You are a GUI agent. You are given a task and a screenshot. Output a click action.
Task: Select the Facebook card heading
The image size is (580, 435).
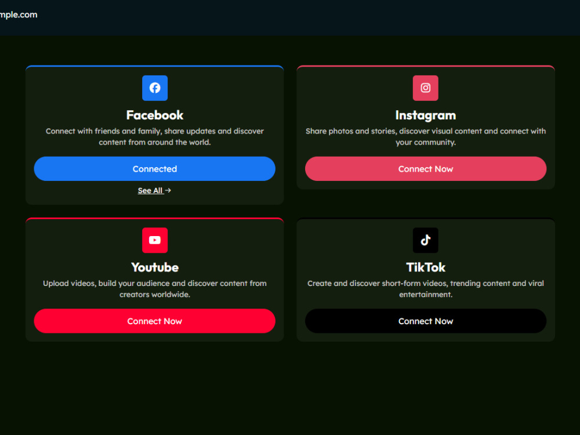[155, 115]
